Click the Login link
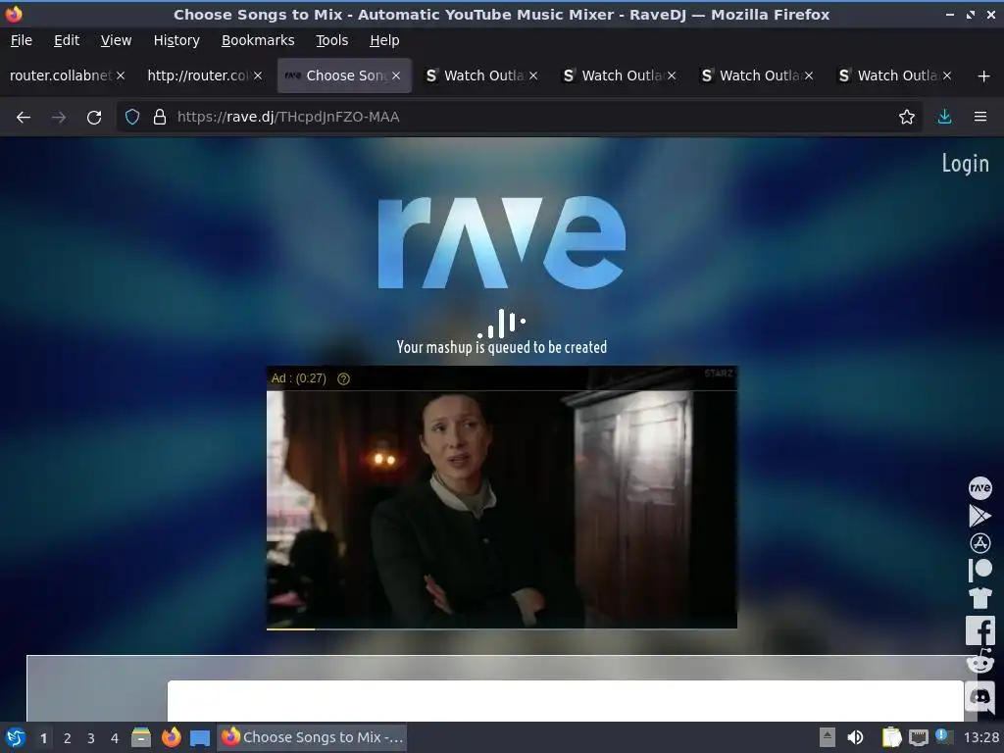 [x=965, y=164]
